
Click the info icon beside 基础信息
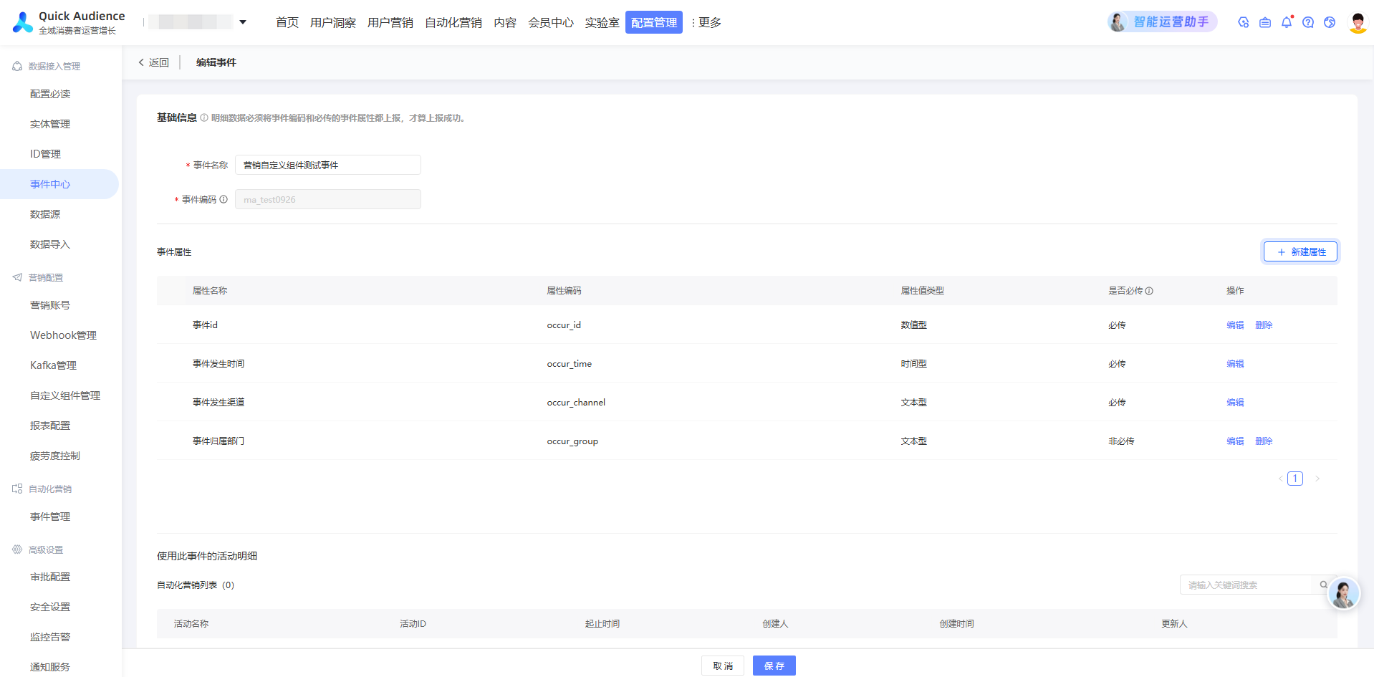pyautogui.click(x=204, y=118)
